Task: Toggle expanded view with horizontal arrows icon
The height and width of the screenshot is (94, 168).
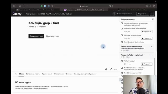Action: tap(115, 69)
